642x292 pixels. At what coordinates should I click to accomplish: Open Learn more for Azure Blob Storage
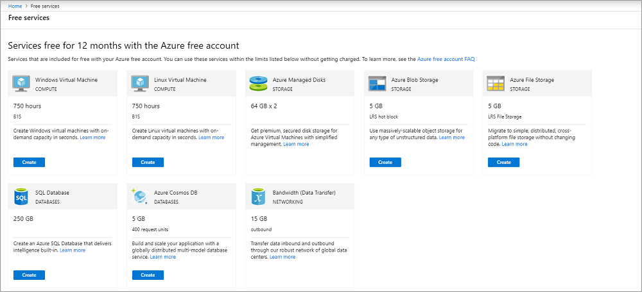(451, 138)
